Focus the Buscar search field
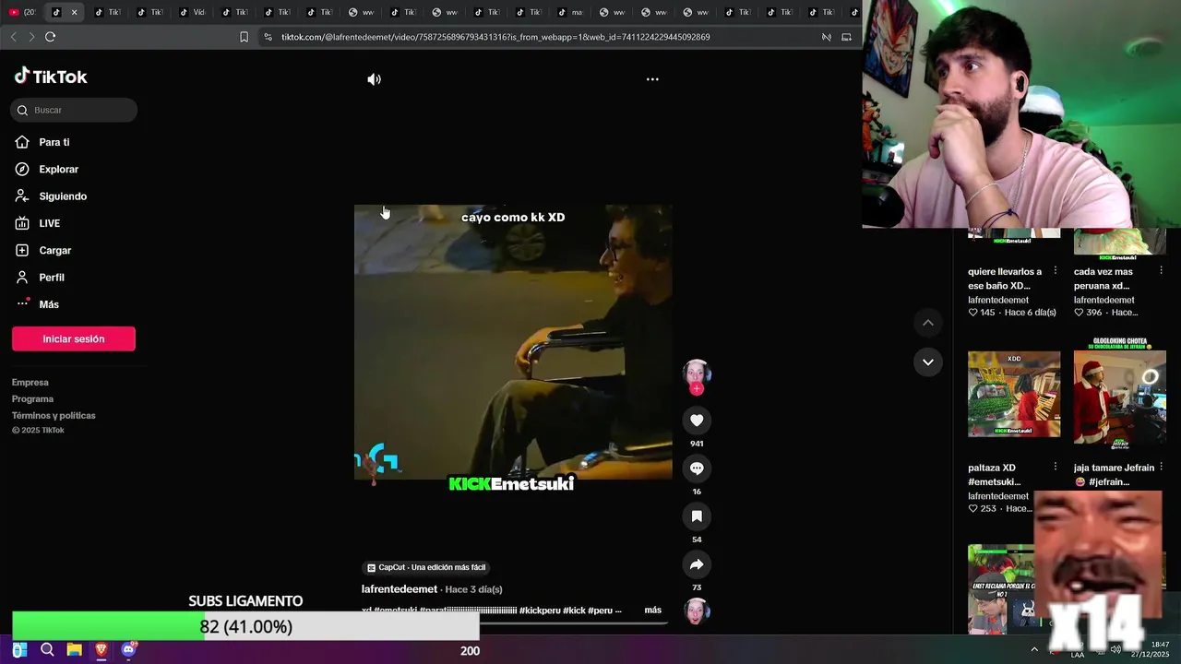1181x664 pixels. click(x=74, y=110)
